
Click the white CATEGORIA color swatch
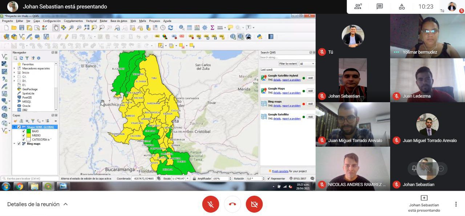coord(28,140)
